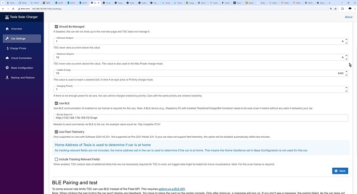This screenshot has width=357, height=194.
Task: Increase Minimum Ampere with the up arrow
Action: pos(346,40)
